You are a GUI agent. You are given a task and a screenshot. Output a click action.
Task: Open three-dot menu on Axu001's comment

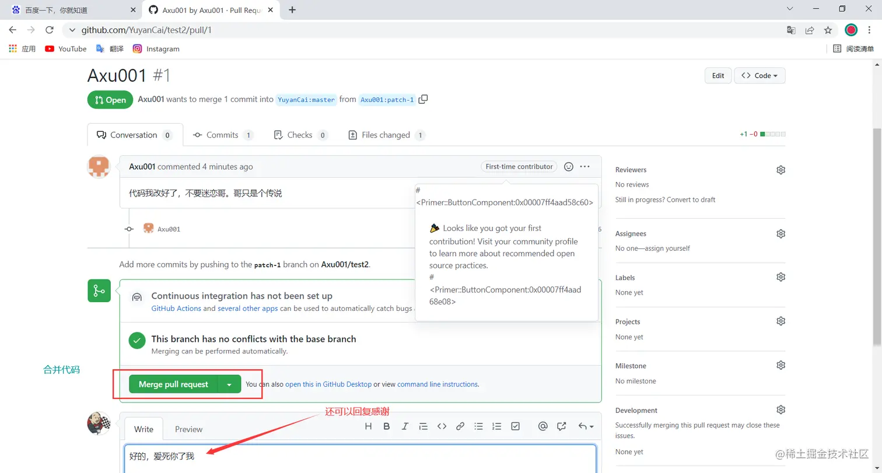pyautogui.click(x=585, y=167)
